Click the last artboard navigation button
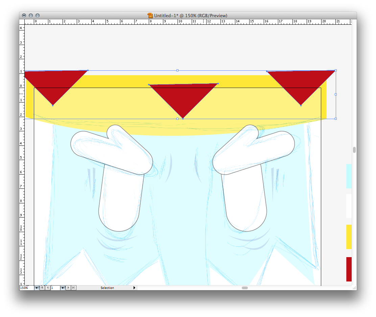The width and height of the screenshot is (376, 317). (74, 288)
